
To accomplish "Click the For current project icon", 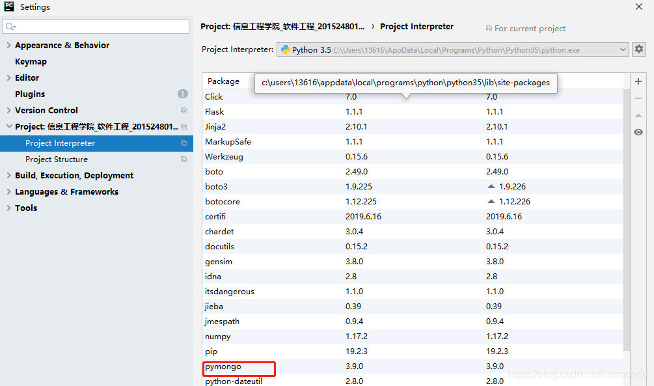I will click(x=489, y=29).
